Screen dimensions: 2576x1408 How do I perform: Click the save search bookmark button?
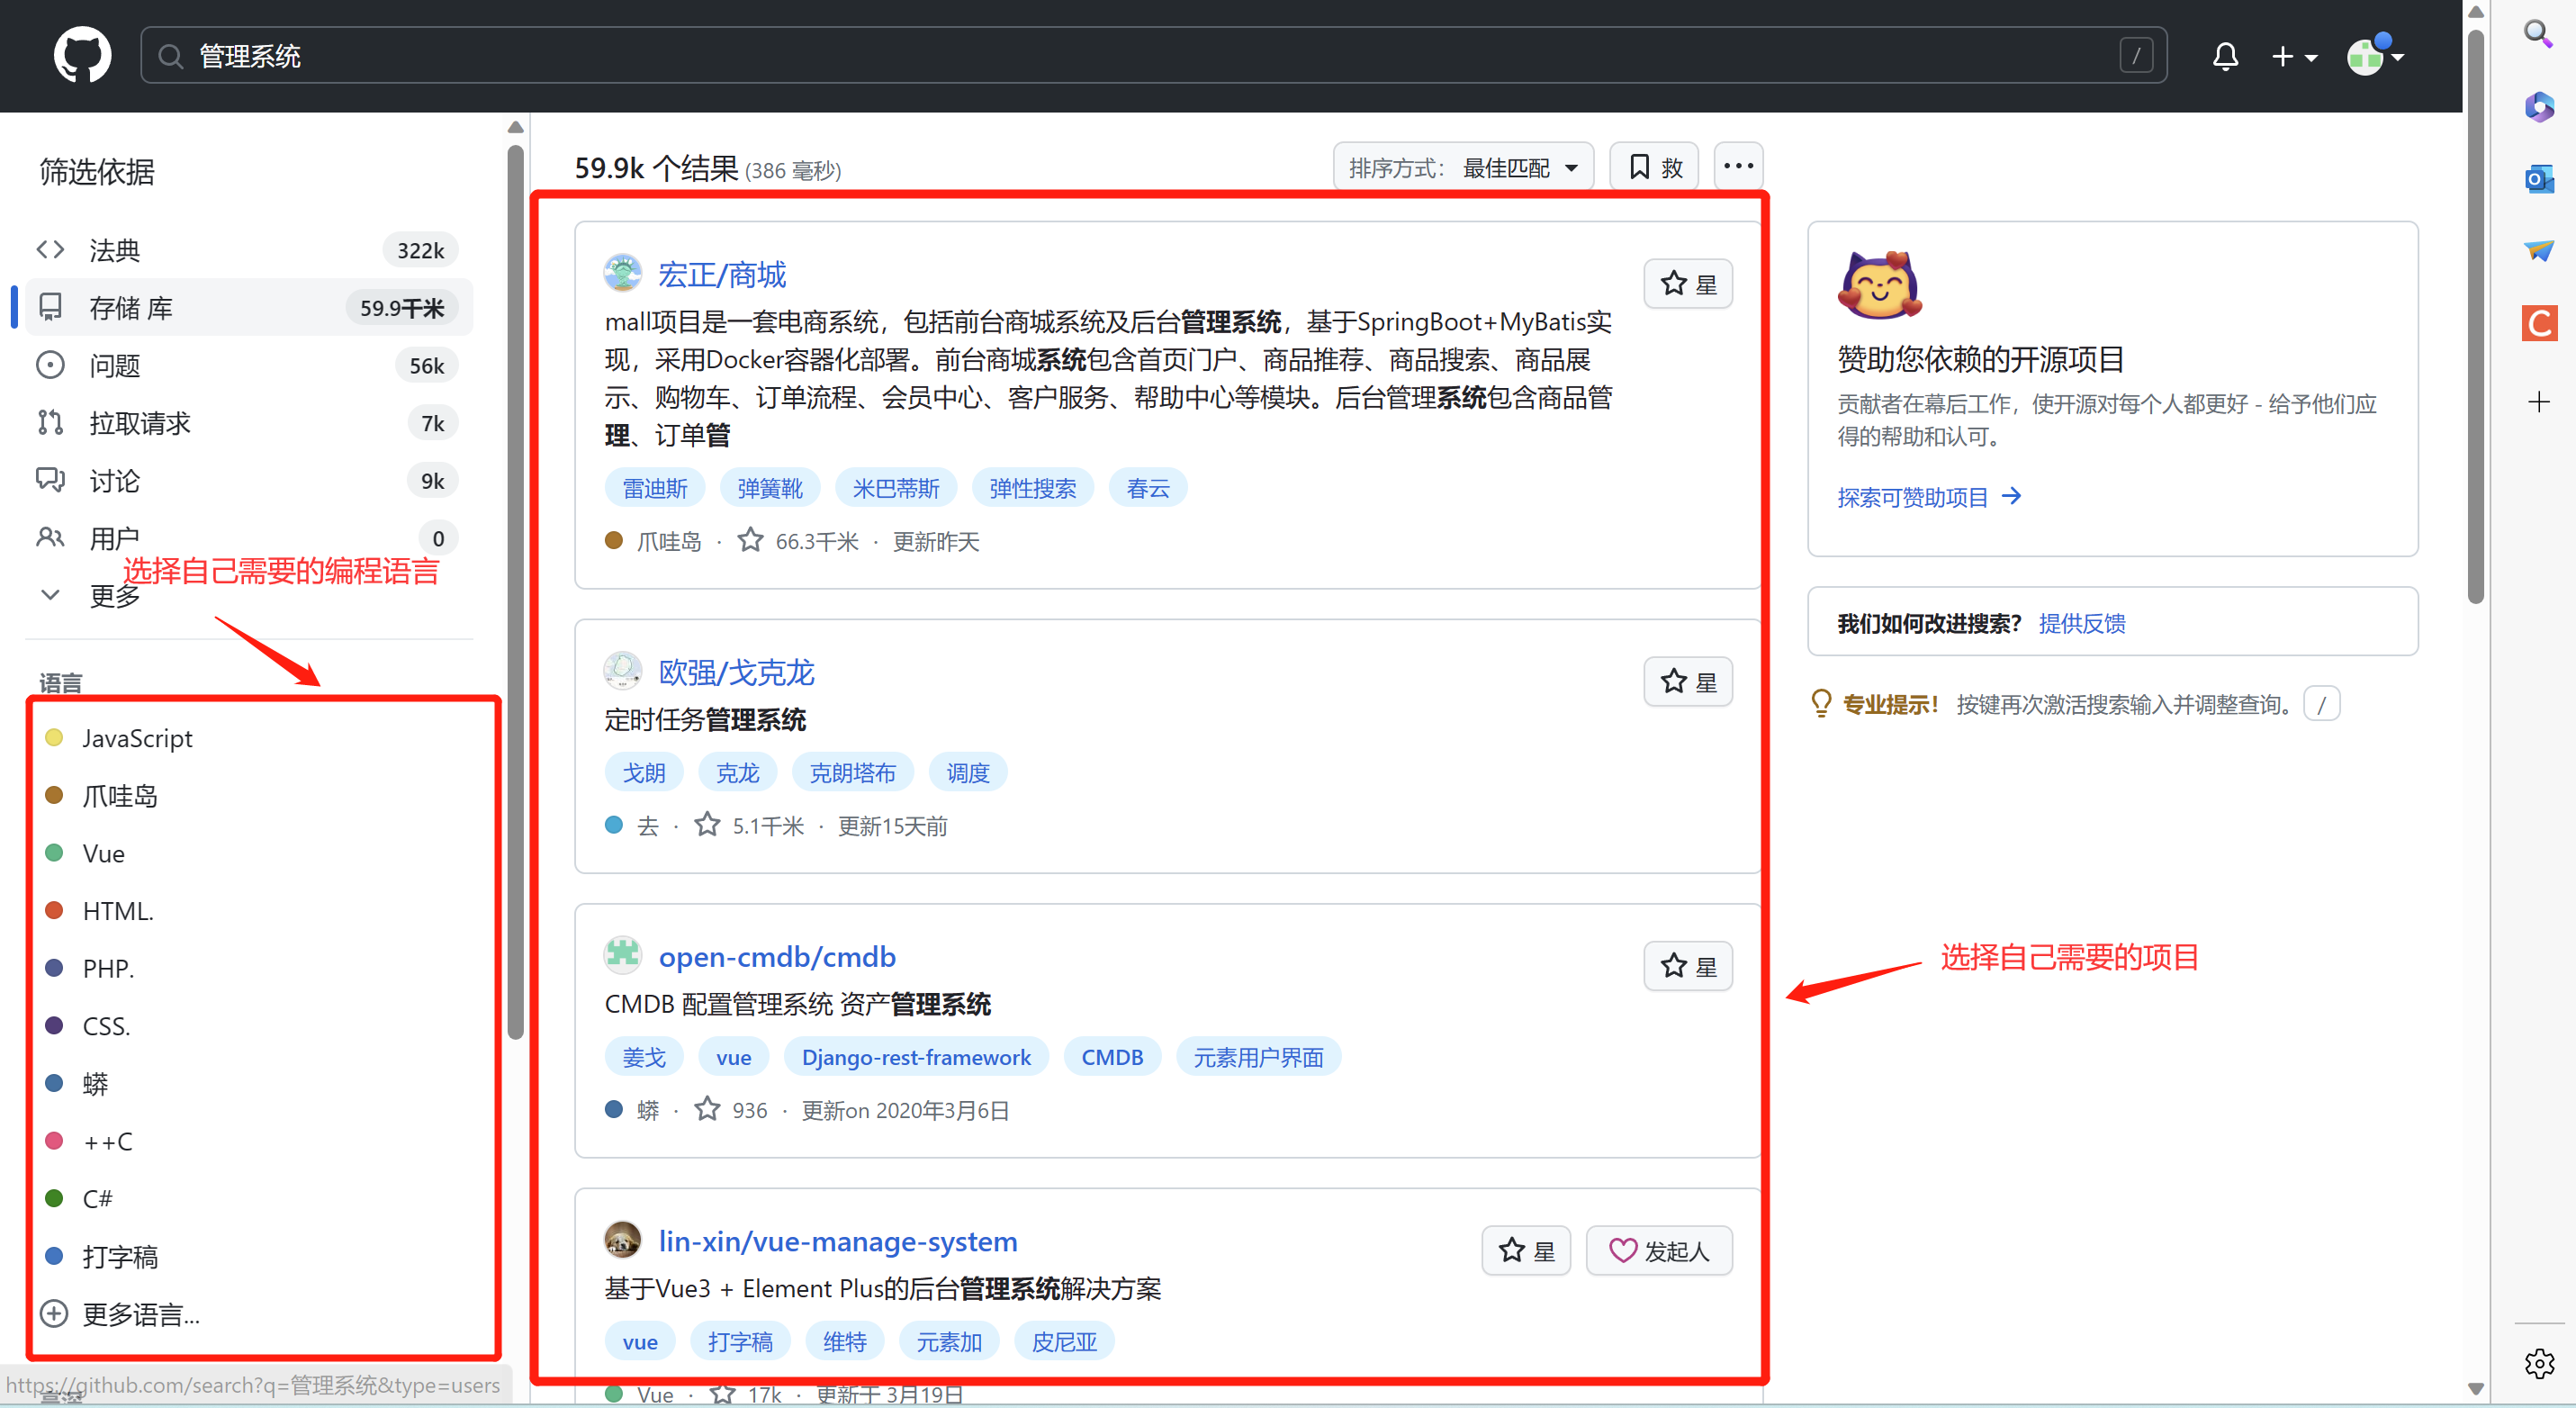1654,167
